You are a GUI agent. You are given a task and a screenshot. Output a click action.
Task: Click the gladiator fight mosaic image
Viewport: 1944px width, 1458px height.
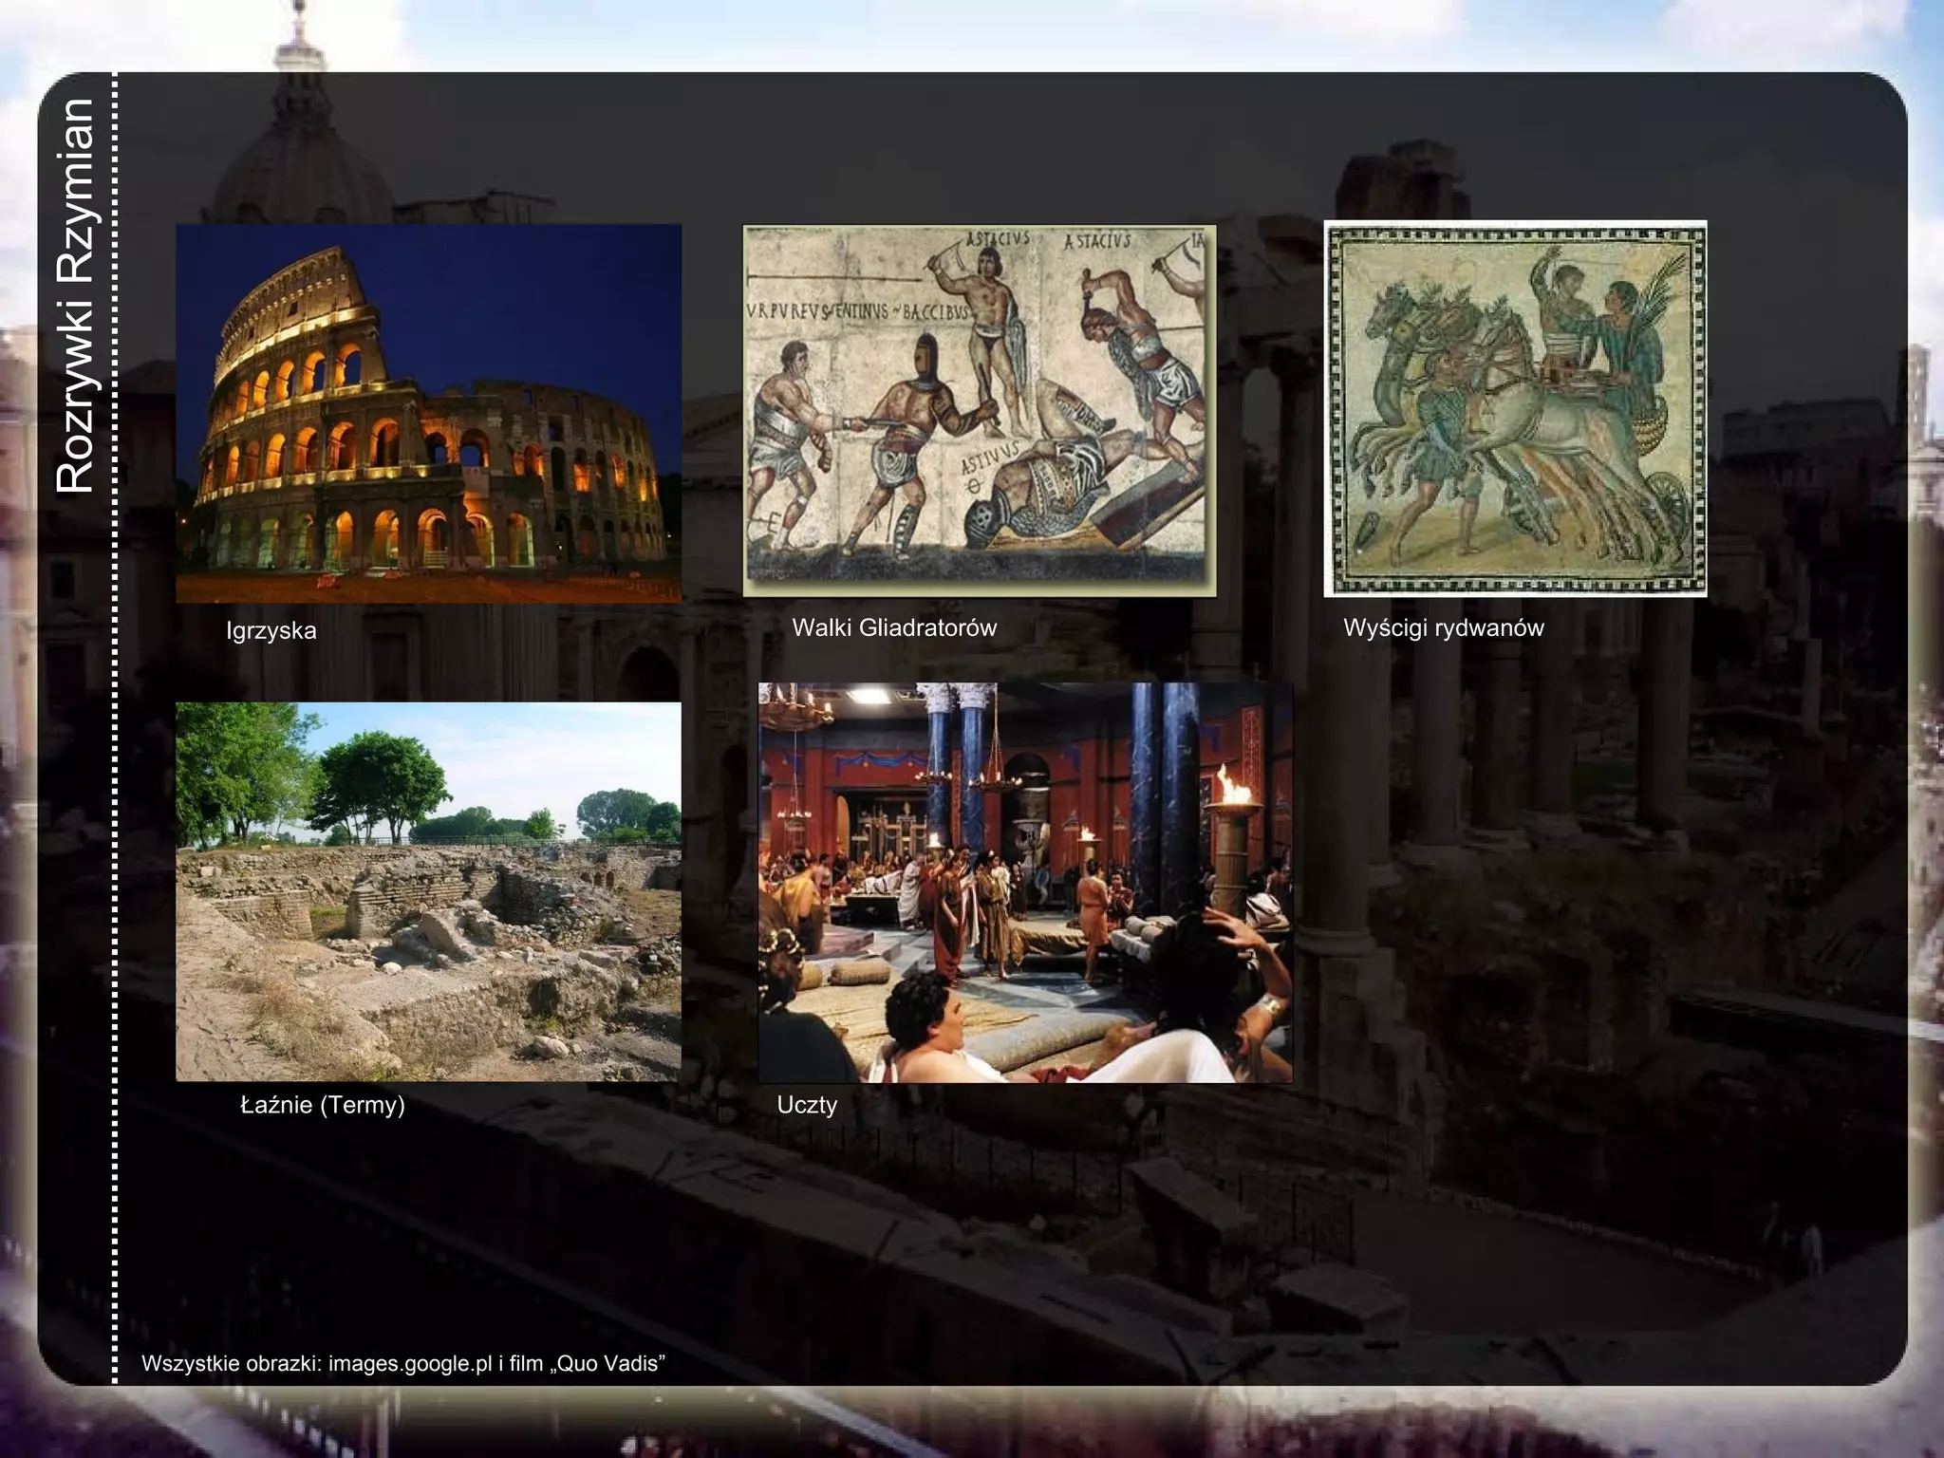point(980,411)
